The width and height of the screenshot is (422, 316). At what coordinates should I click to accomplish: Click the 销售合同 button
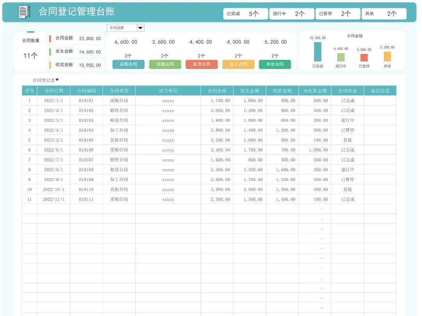tap(165, 64)
